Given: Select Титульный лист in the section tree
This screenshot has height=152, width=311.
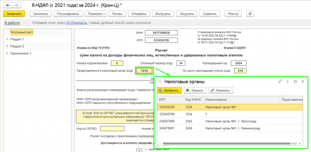Looking at the screenshot, I should point(22,32).
